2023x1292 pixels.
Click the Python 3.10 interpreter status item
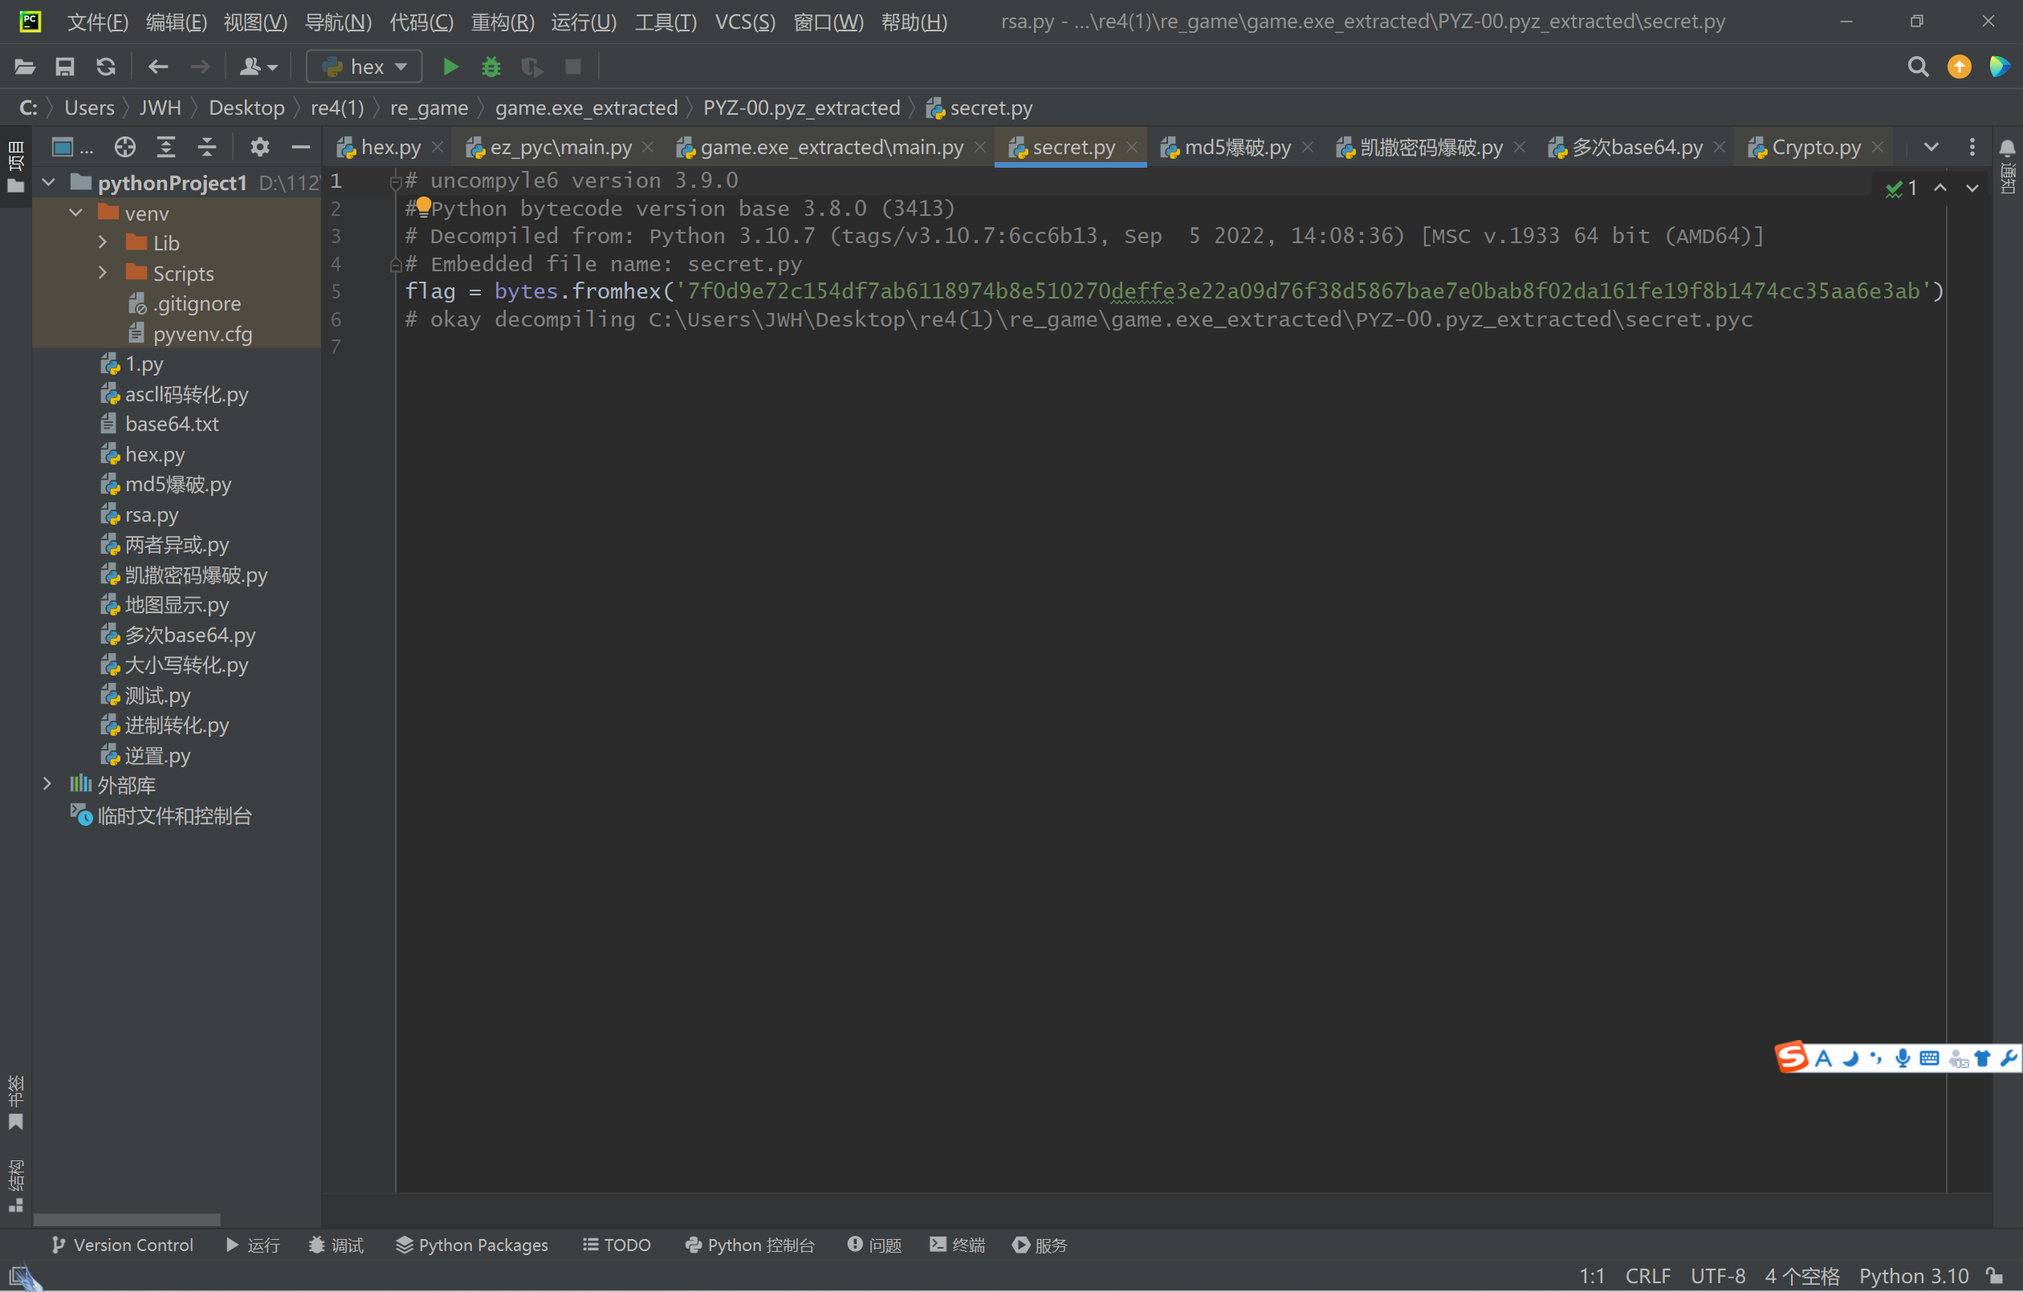click(1913, 1275)
